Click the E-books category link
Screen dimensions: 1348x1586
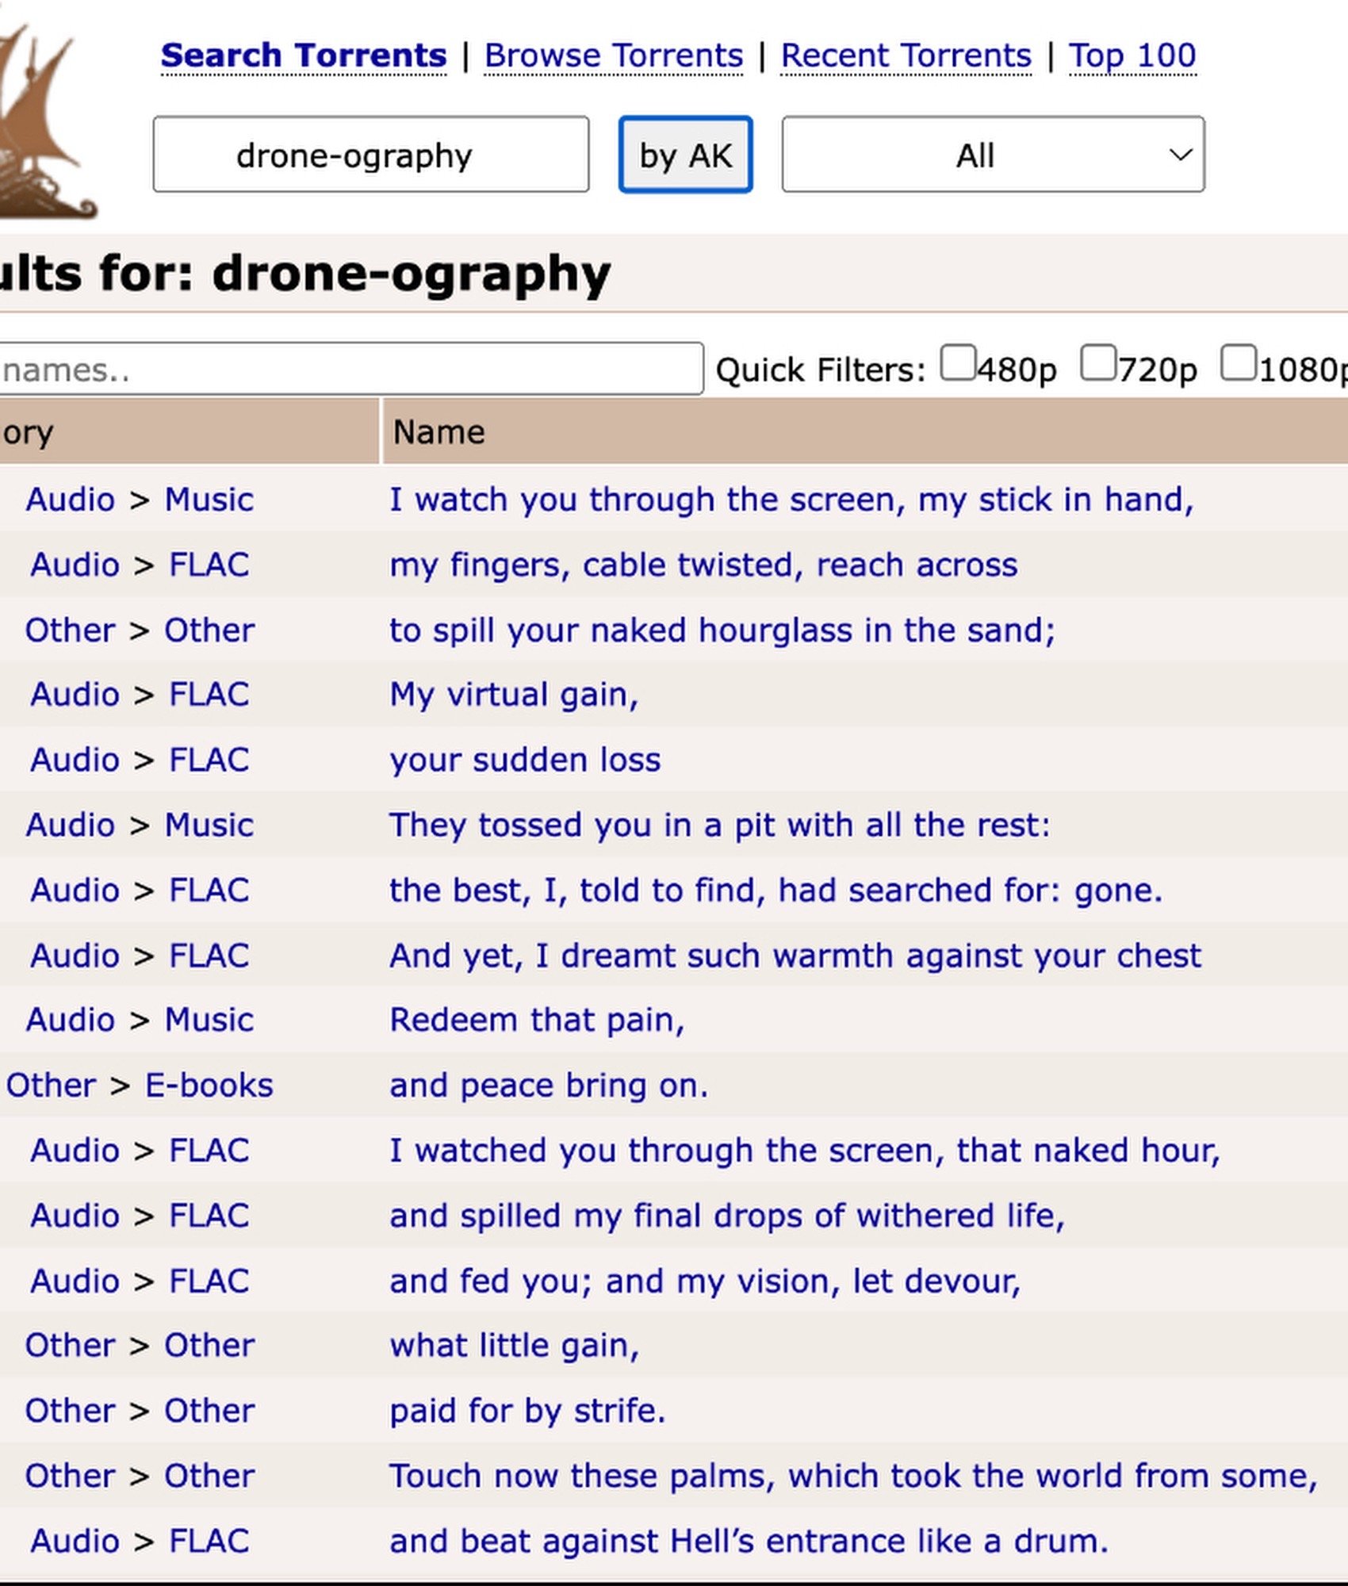pos(209,1085)
